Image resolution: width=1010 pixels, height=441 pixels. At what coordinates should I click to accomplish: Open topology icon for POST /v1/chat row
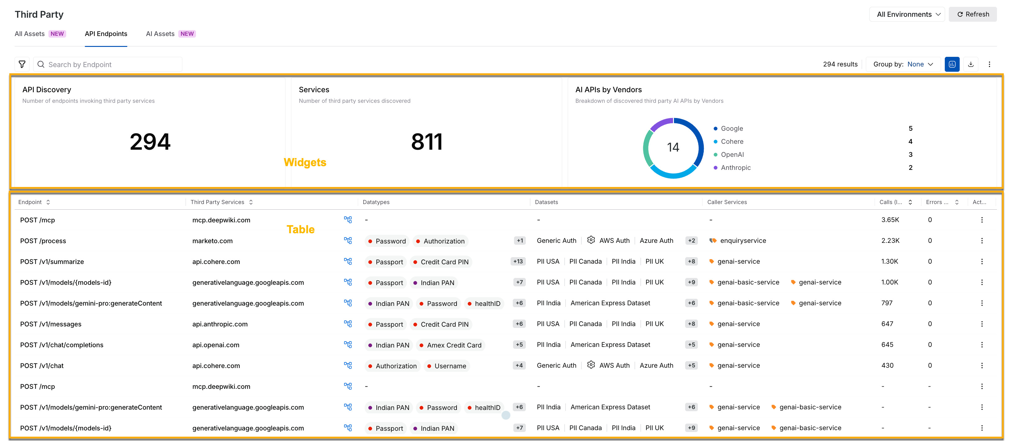pos(348,365)
